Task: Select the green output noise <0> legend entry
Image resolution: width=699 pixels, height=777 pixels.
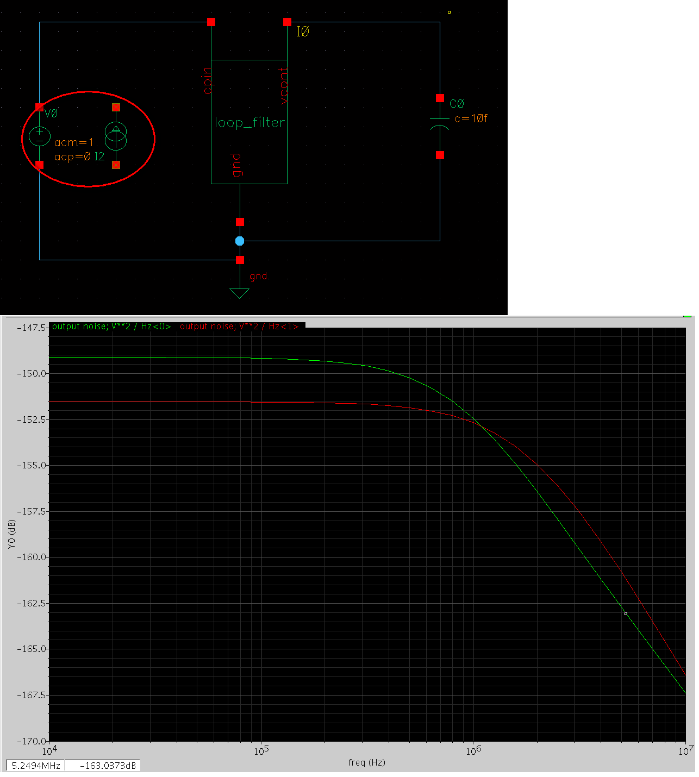Action: [111, 327]
